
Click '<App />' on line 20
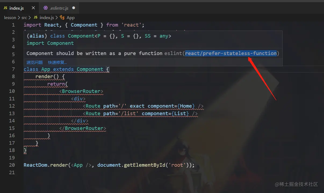[81, 165]
